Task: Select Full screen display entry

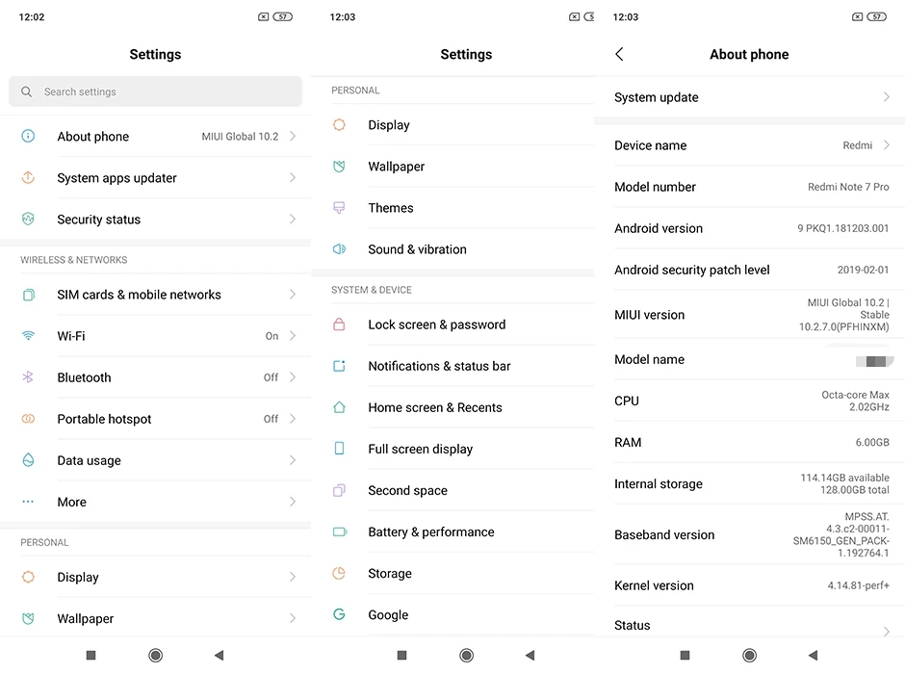Action: coord(452,449)
